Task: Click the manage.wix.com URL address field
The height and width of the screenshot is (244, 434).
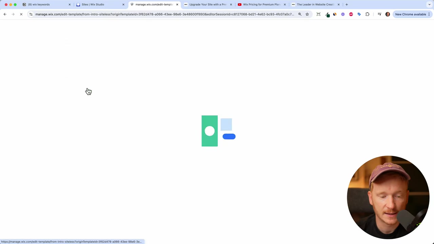Action: (x=164, y=14)
